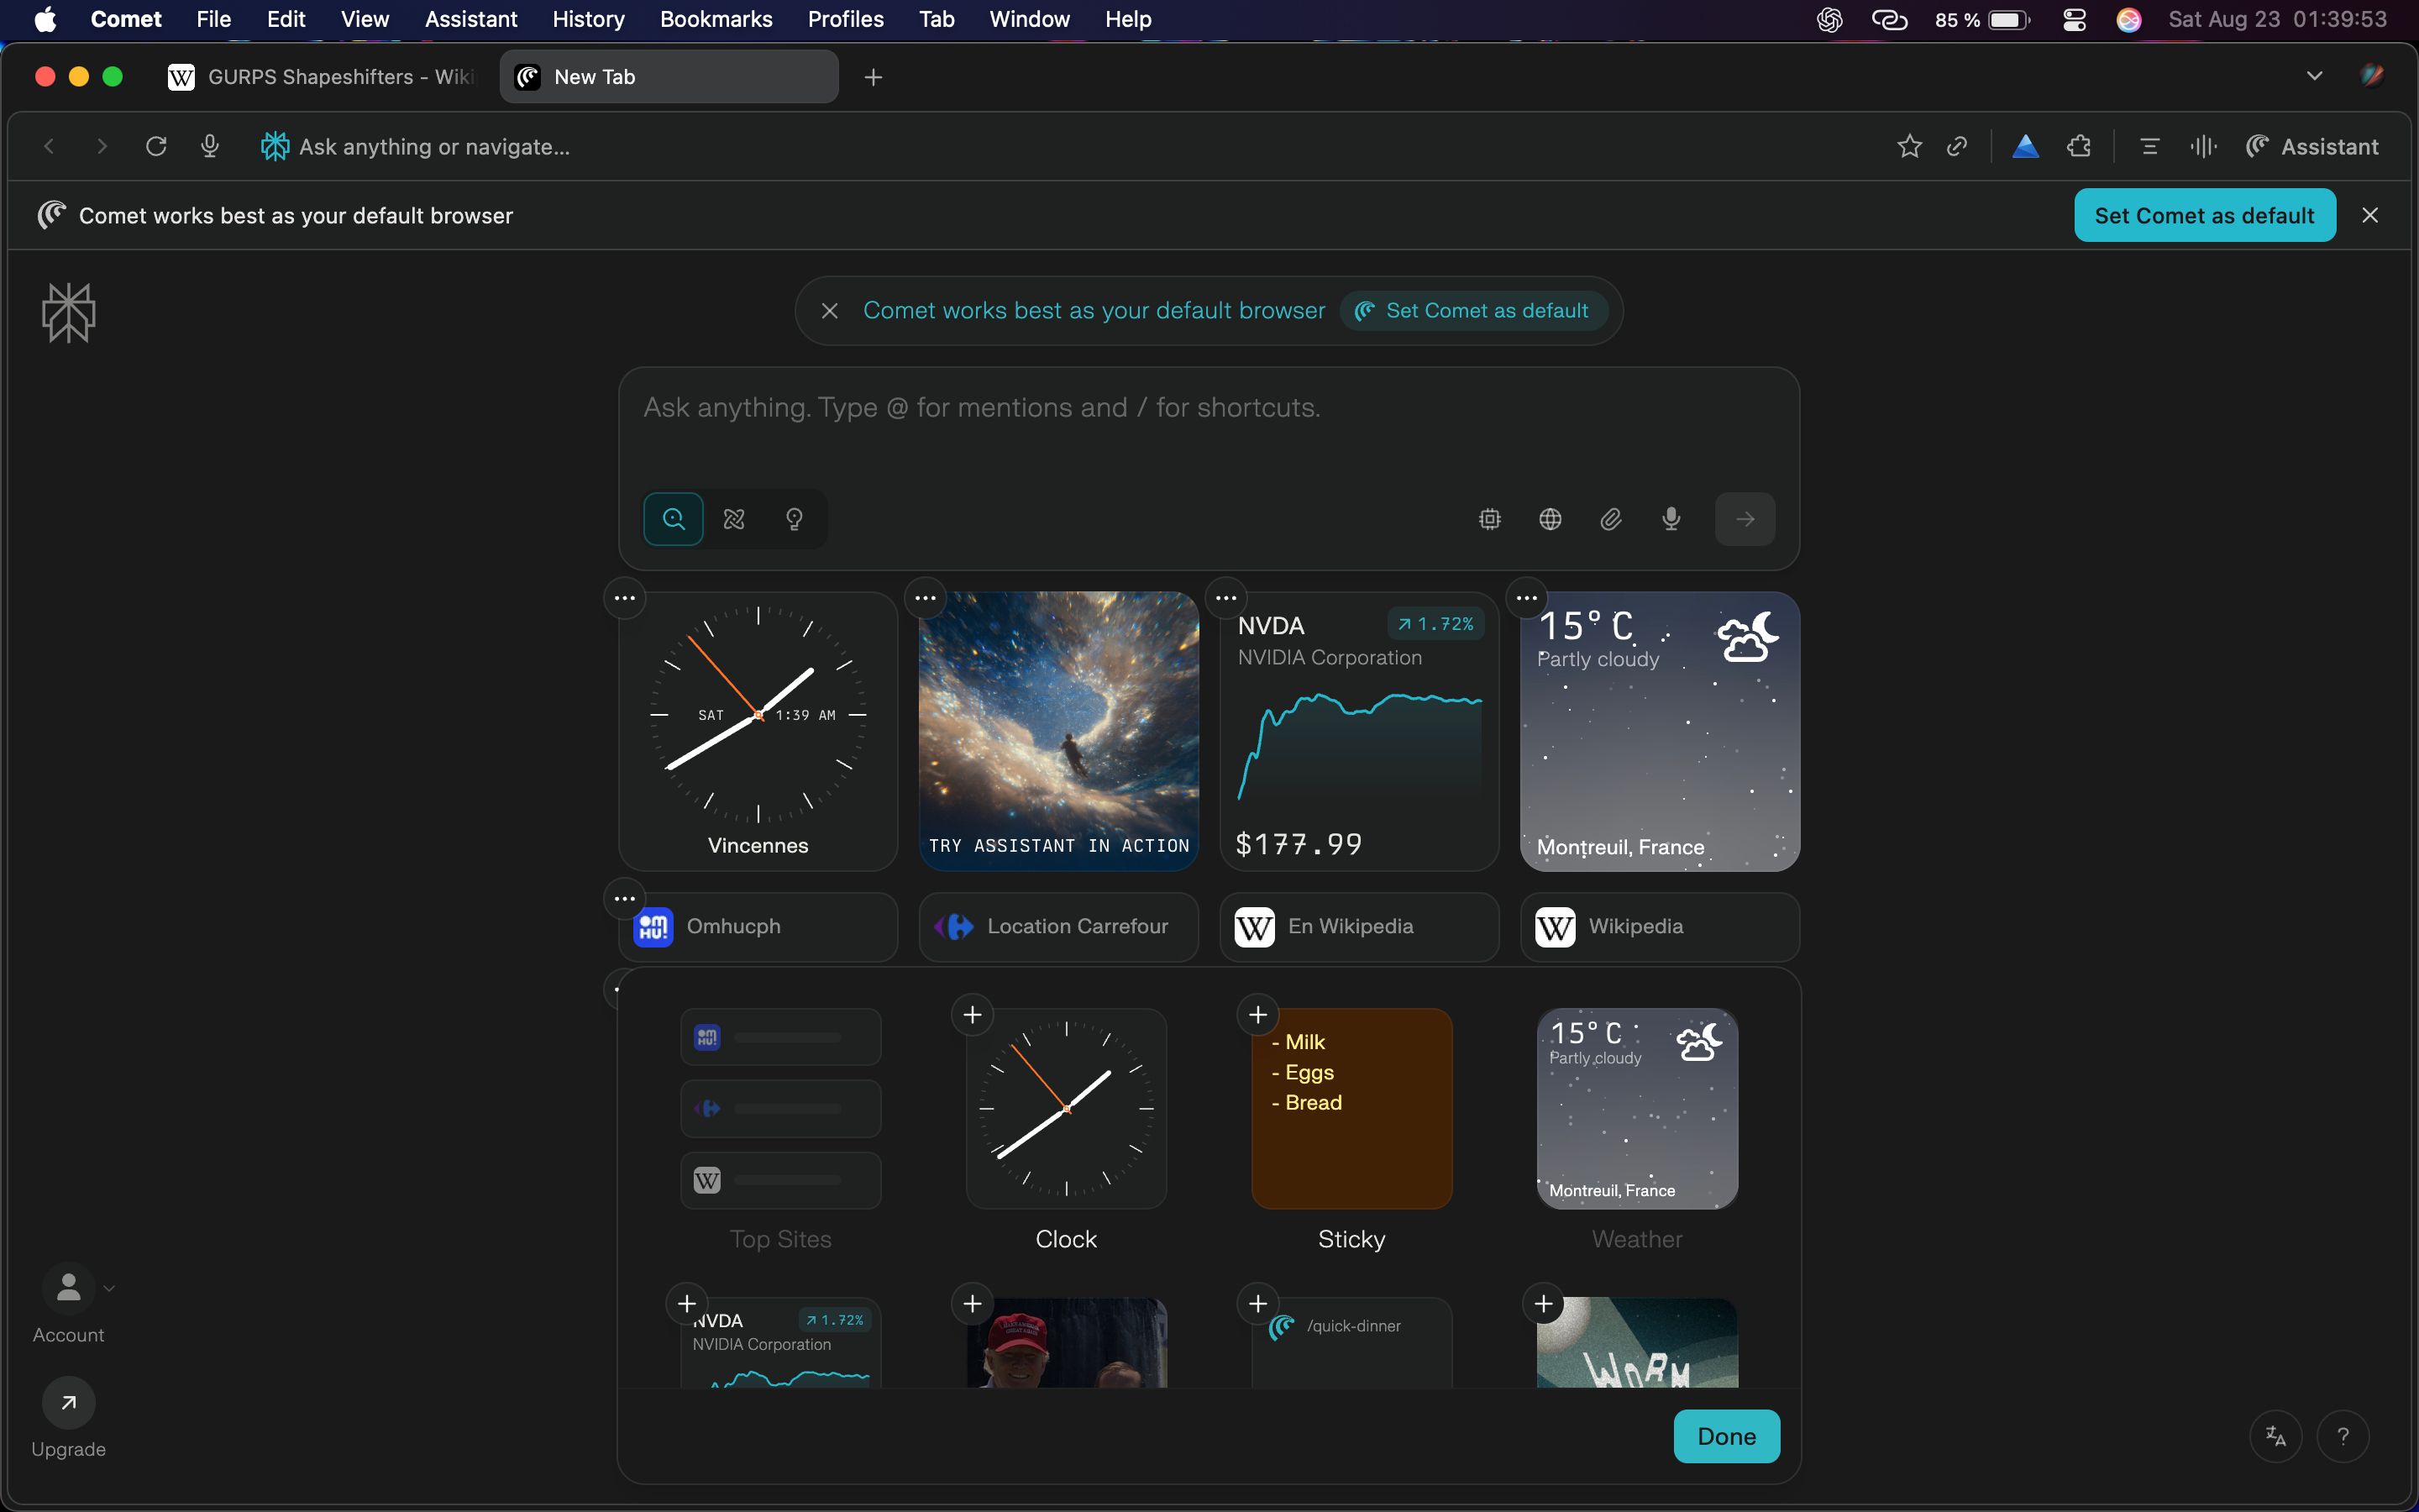Reload the page with refresh icon
Screen dimensions: 2419x1512
(156, 147)
